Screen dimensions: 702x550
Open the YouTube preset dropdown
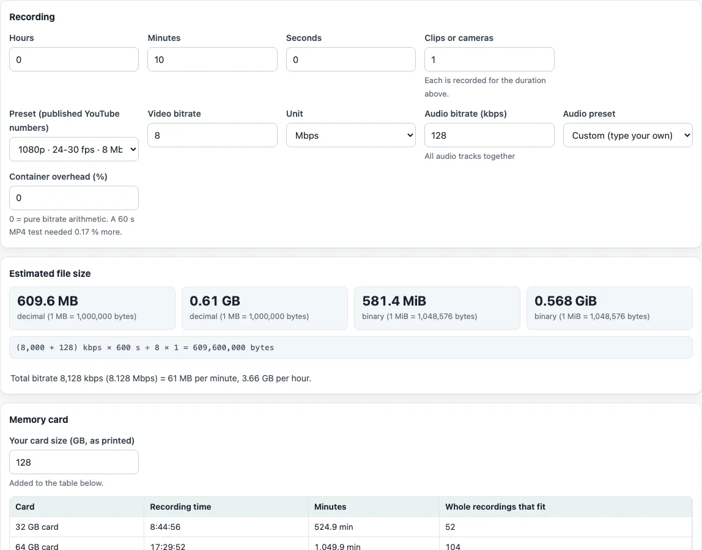pyautogui.click(x=74, y=150)
